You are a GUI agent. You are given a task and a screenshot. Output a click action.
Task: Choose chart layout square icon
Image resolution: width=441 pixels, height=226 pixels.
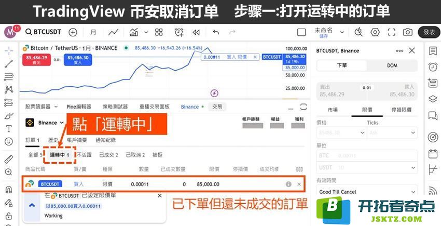point(301,32)
